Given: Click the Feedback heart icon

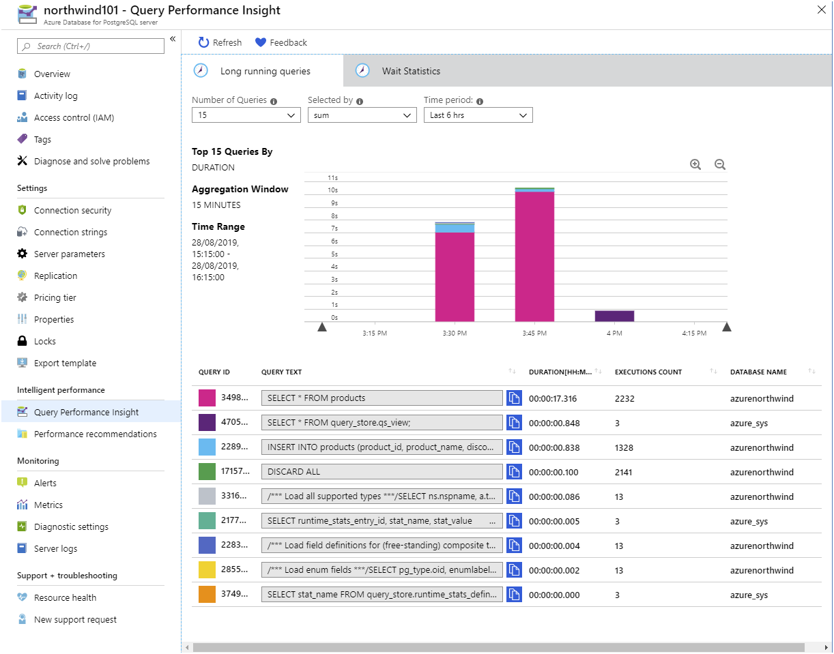Looking at the screenshot, I should point(261,42).
